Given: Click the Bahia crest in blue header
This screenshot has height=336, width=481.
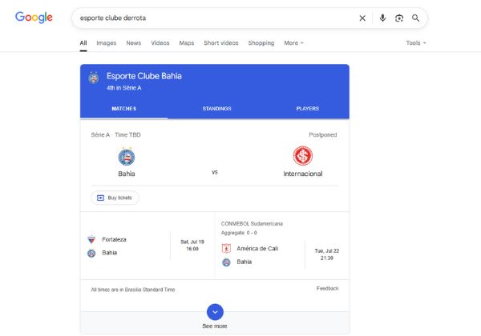Looking at the screenshot, I should (94, 79).
